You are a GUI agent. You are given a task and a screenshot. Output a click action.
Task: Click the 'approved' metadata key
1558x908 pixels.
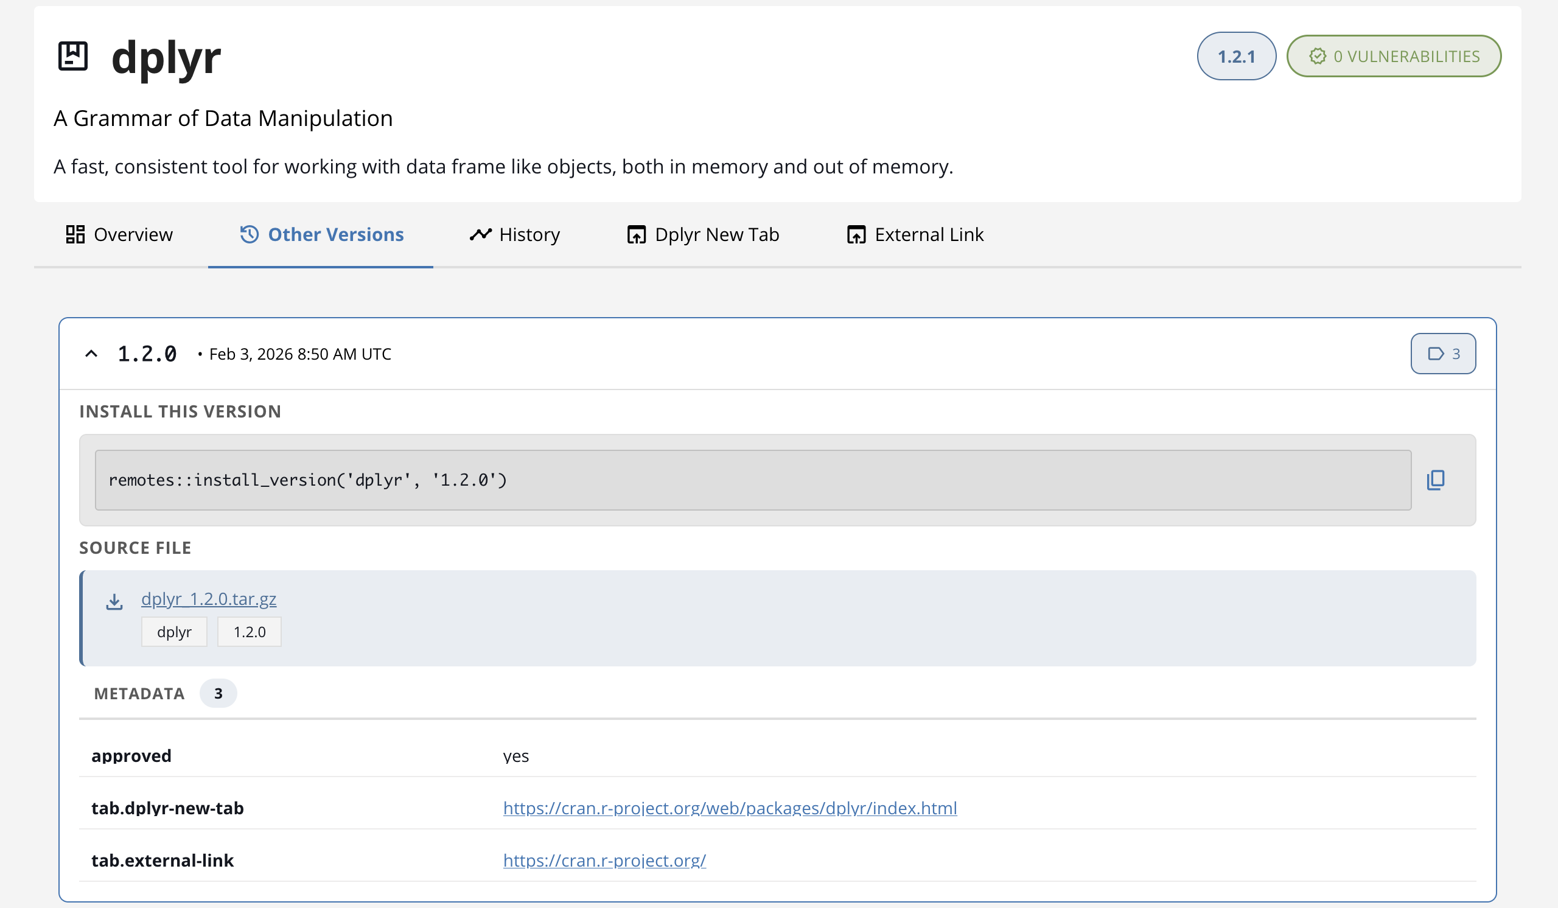tap(131, 755)
